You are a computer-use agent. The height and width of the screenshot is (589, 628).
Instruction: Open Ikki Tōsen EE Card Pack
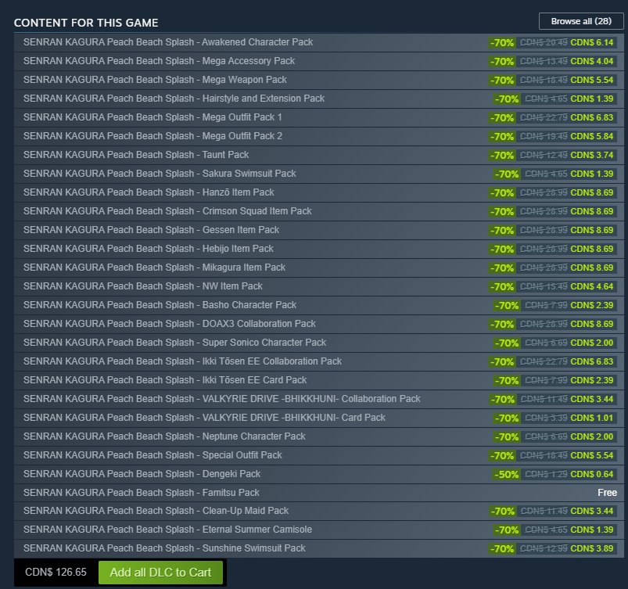[319, 380]
